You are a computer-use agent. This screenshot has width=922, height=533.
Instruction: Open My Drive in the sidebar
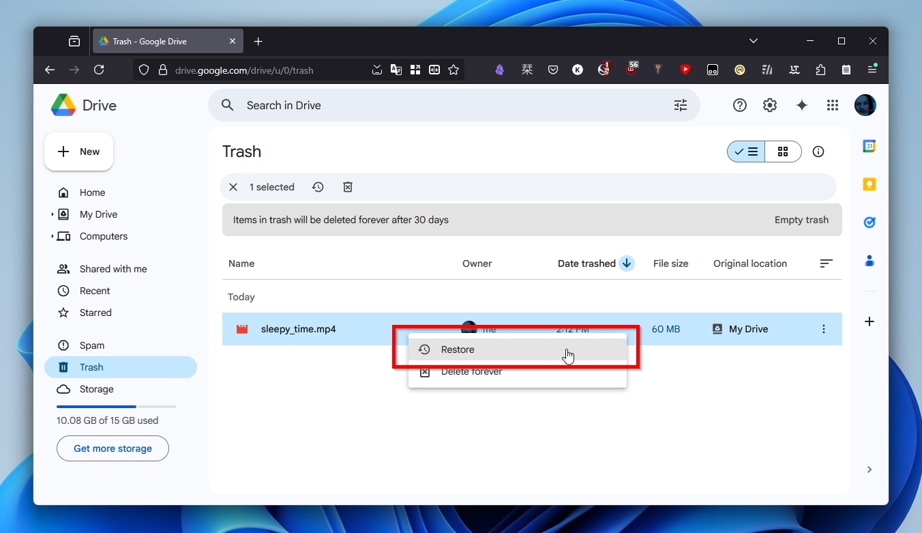pos(98,214)
